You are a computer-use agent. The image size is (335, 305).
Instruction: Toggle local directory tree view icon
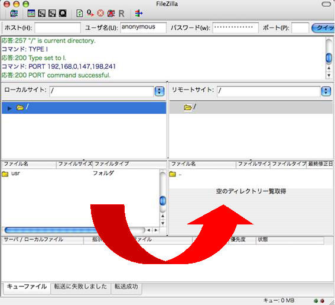coord(42,14)
